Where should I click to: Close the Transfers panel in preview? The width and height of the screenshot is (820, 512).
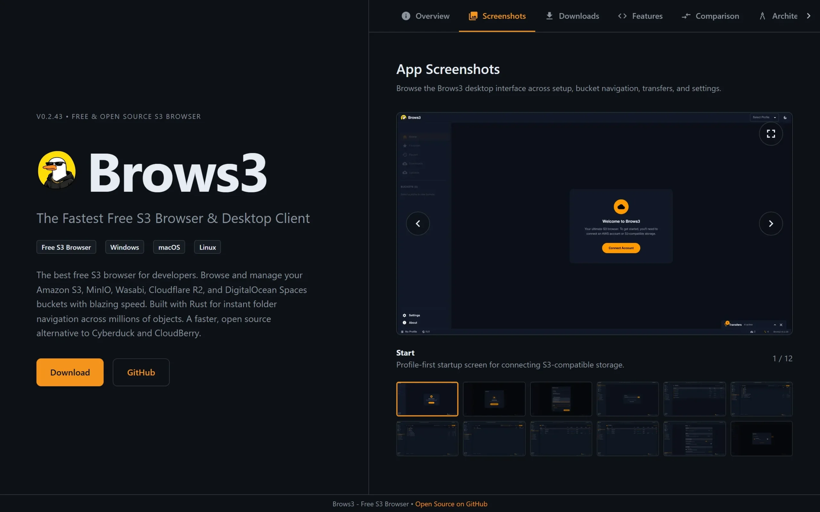tap(781, 325)
